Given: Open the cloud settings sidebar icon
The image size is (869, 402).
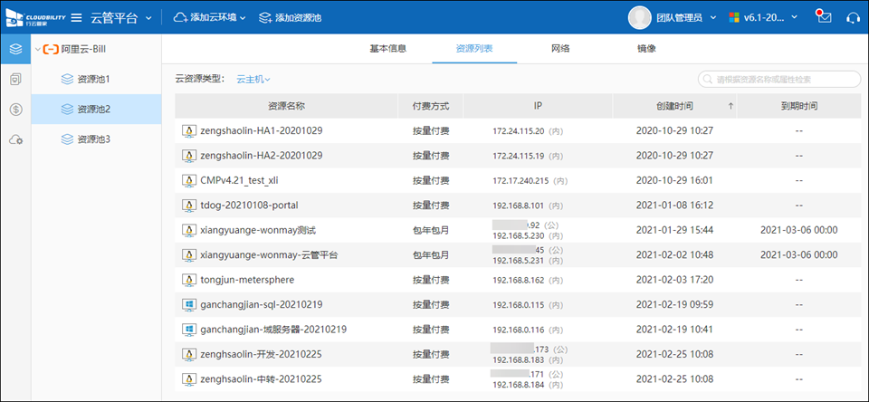Looking at the screenshot, I should 15,139.
